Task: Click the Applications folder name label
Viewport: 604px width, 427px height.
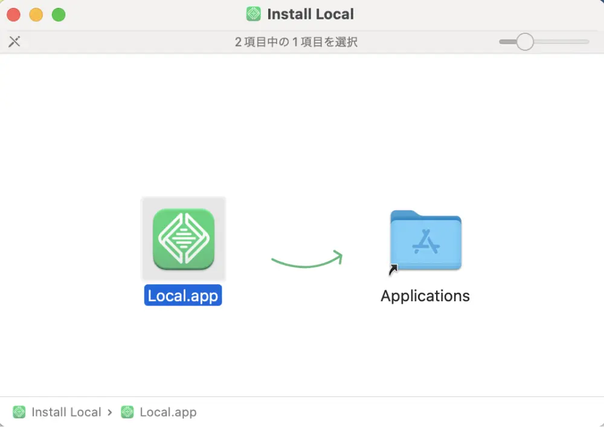Action: pos(425,296)
